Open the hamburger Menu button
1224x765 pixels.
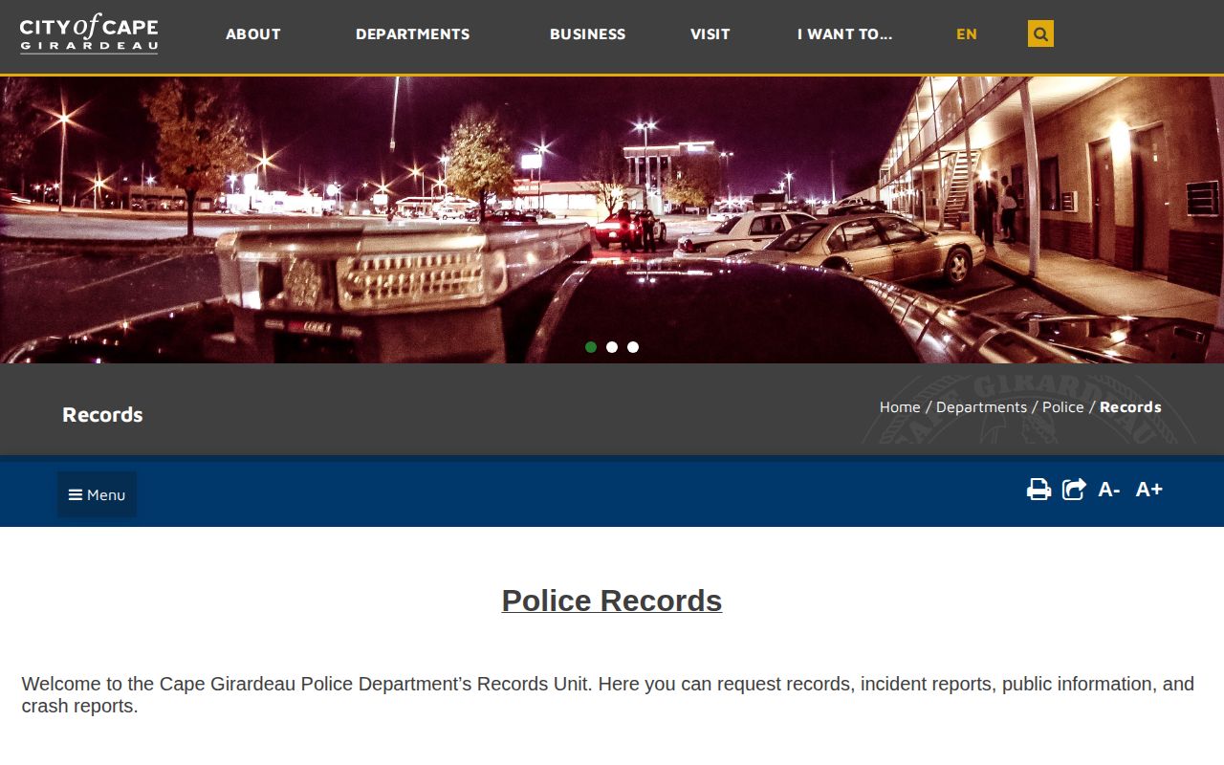point(97,494)
